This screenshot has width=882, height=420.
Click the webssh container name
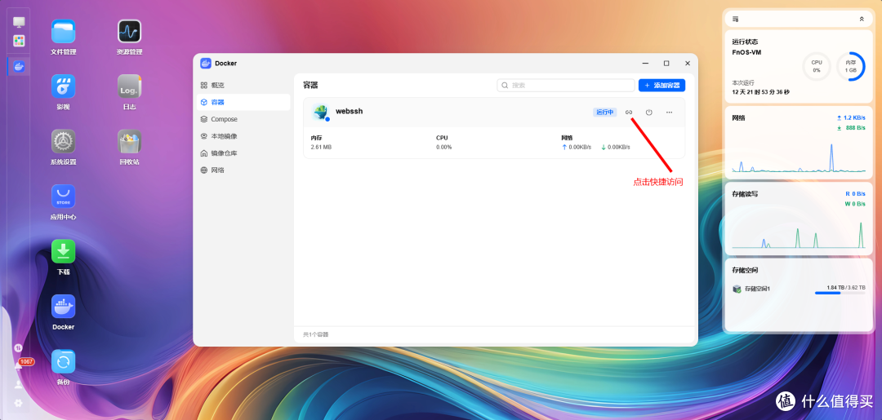(350, 111)
